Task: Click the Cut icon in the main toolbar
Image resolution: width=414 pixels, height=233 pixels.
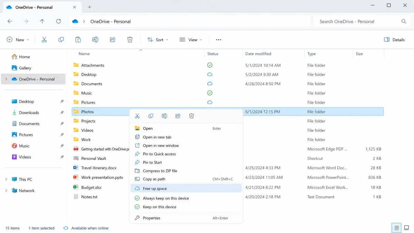Action: [44, 40]
